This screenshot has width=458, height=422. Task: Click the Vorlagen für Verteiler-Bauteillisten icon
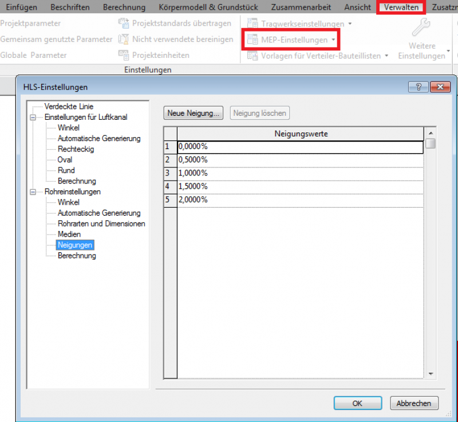[x=252, y=56]
